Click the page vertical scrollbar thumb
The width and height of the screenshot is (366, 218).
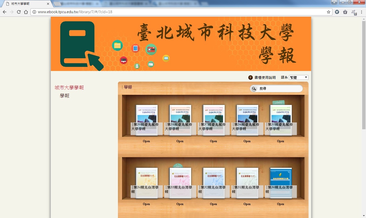tap(364, 75)
